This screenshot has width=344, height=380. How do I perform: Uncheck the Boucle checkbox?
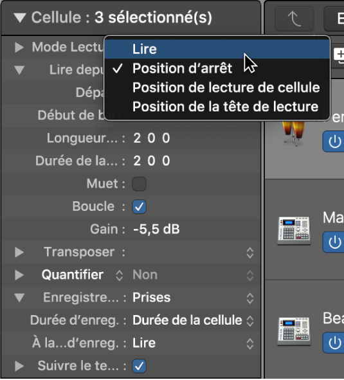point(139,206)
